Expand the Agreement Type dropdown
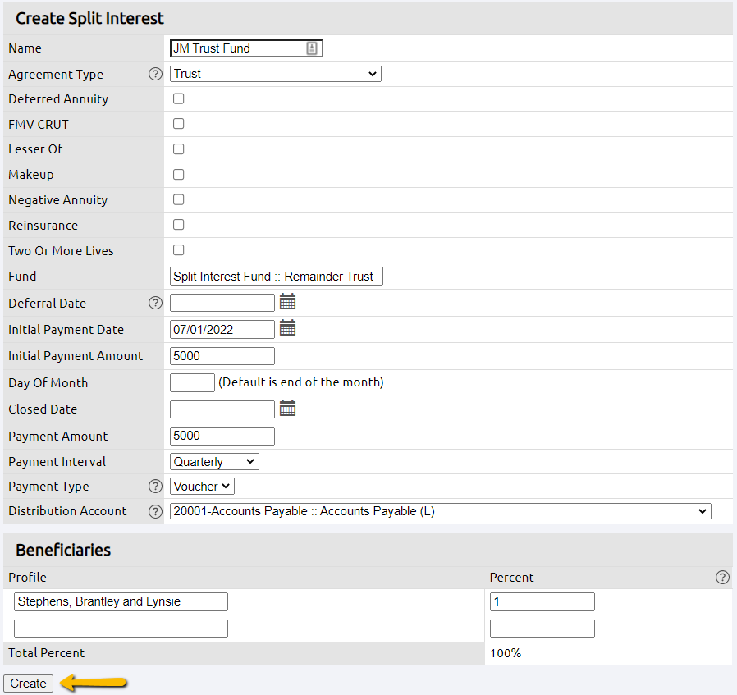This screenshot has width=737, height=695. pyautogui.click(x=276, y=74)
